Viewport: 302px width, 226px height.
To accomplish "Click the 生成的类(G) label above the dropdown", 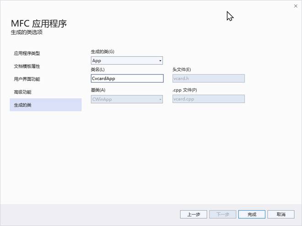I will 102,52.
